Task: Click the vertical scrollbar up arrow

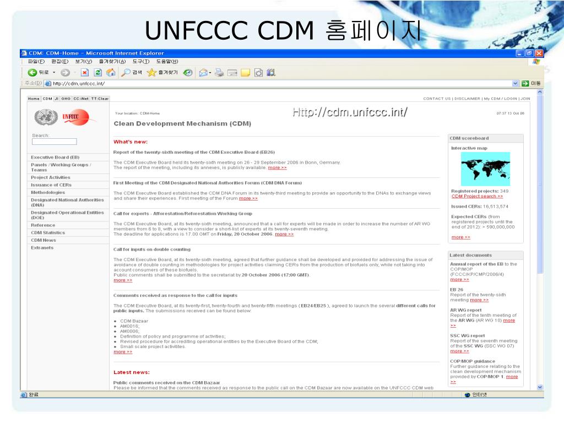Action: coord(540,93)
